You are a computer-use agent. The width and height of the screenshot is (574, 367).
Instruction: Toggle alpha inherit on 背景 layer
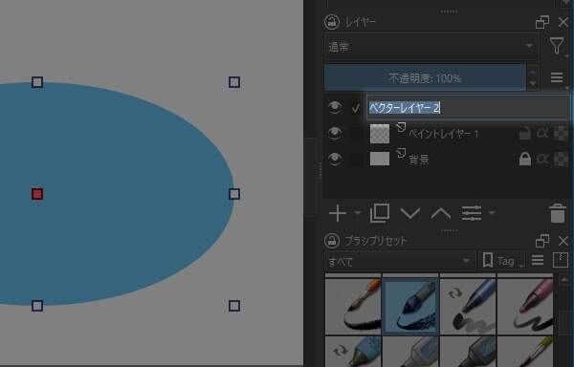[x=542, y=159]
